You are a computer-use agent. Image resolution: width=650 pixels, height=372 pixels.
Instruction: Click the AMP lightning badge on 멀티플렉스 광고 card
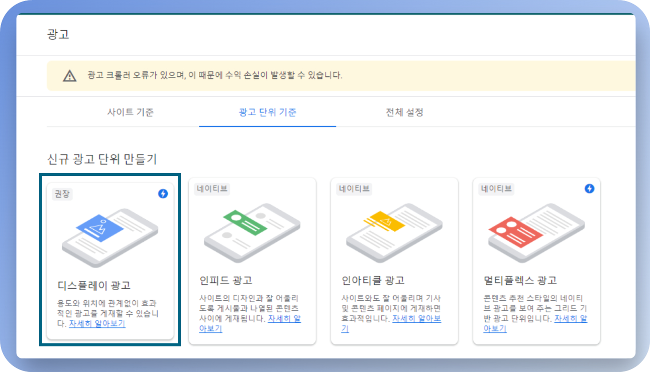pyautogui.click(x=589, y=189)
